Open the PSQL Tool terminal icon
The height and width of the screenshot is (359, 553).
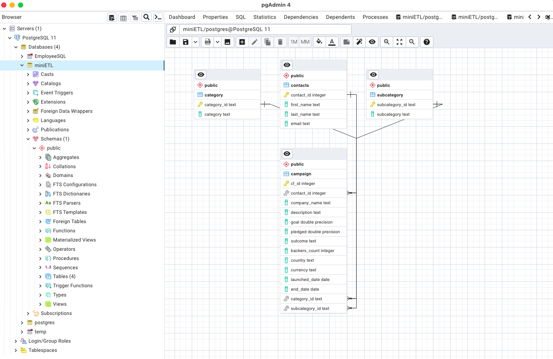158,17
